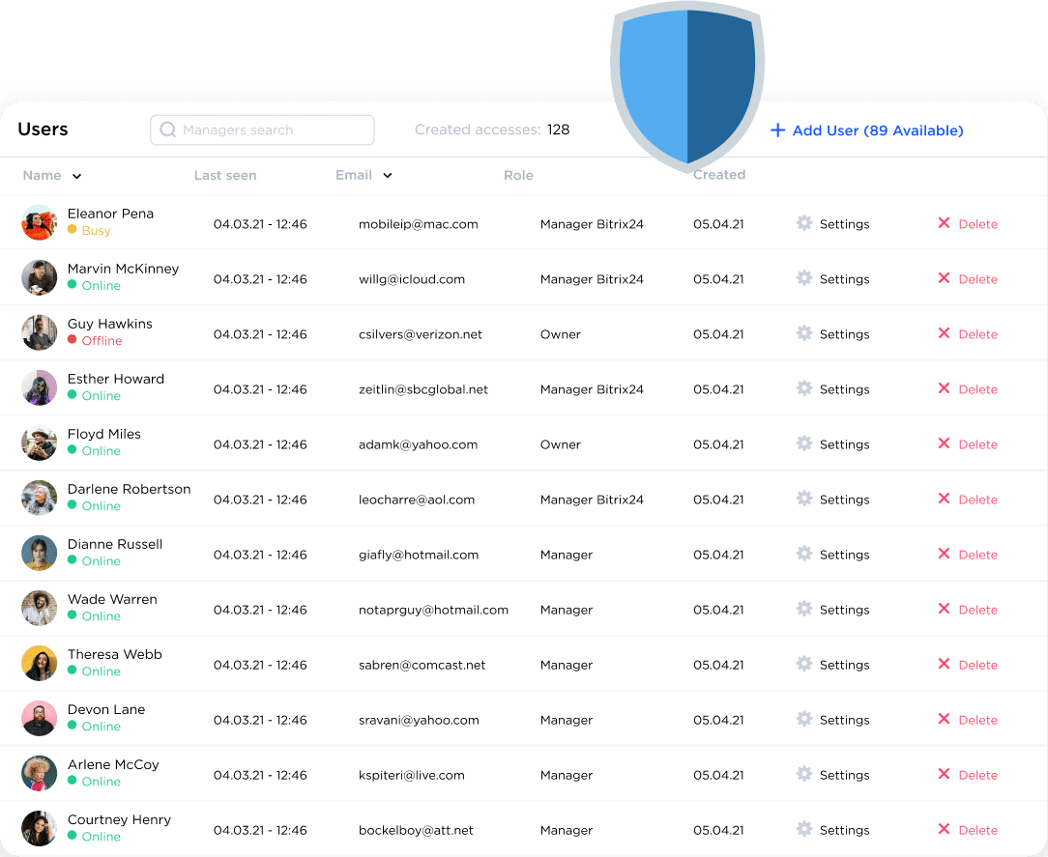Click inside the Managers search field
This screenshot has width=1048, height=857.
[261, 129]
